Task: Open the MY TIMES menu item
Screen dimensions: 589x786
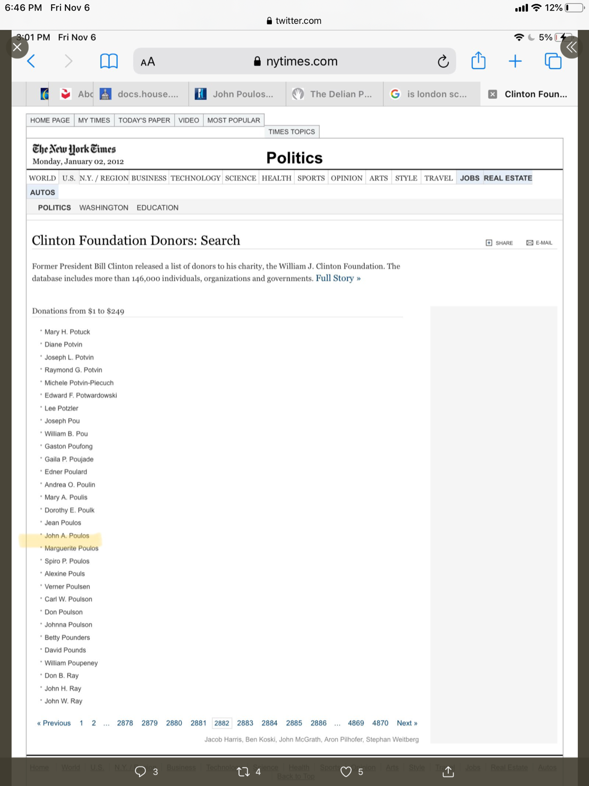Action: [x=94, y=120]
